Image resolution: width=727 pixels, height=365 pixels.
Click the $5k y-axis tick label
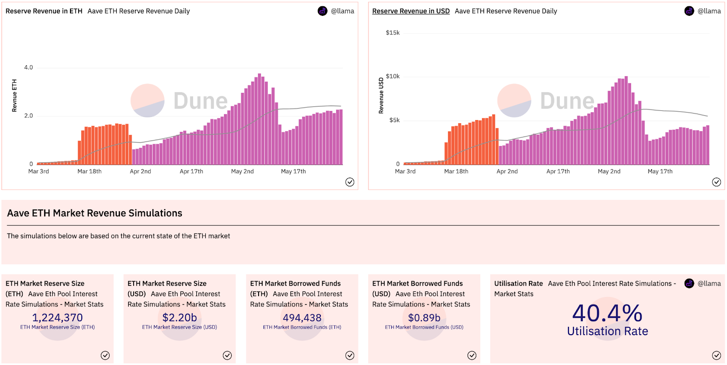point(394,120)
